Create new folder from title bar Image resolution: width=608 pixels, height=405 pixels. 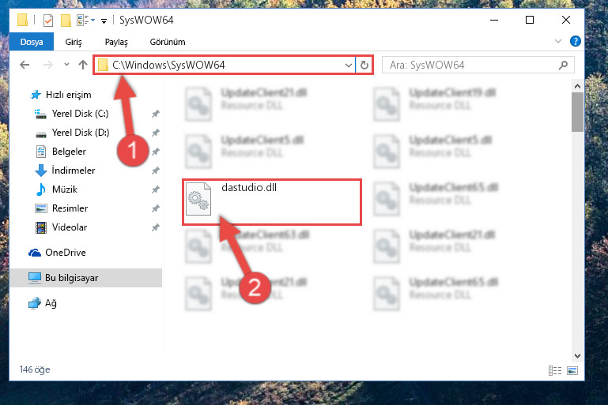point(66,21)
